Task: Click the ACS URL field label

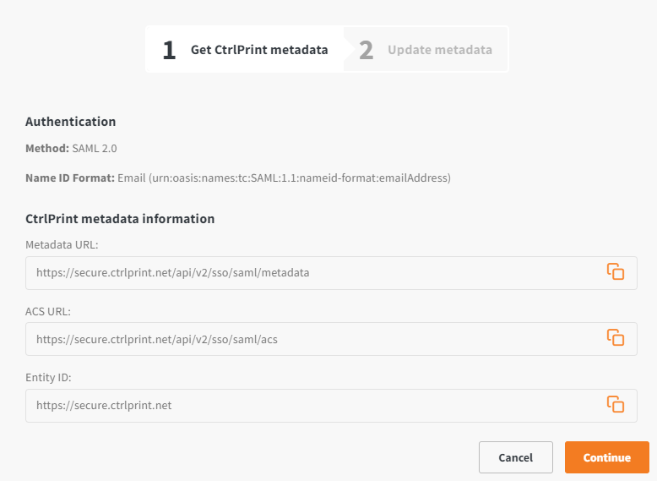Action: click(48, 311)
